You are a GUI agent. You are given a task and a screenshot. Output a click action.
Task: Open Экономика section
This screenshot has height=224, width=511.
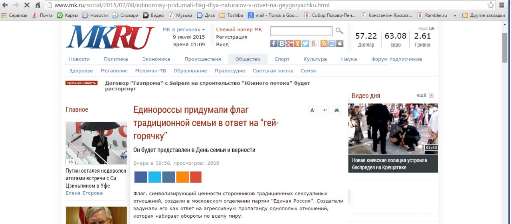pyautogui.click(x=156, y=59)
